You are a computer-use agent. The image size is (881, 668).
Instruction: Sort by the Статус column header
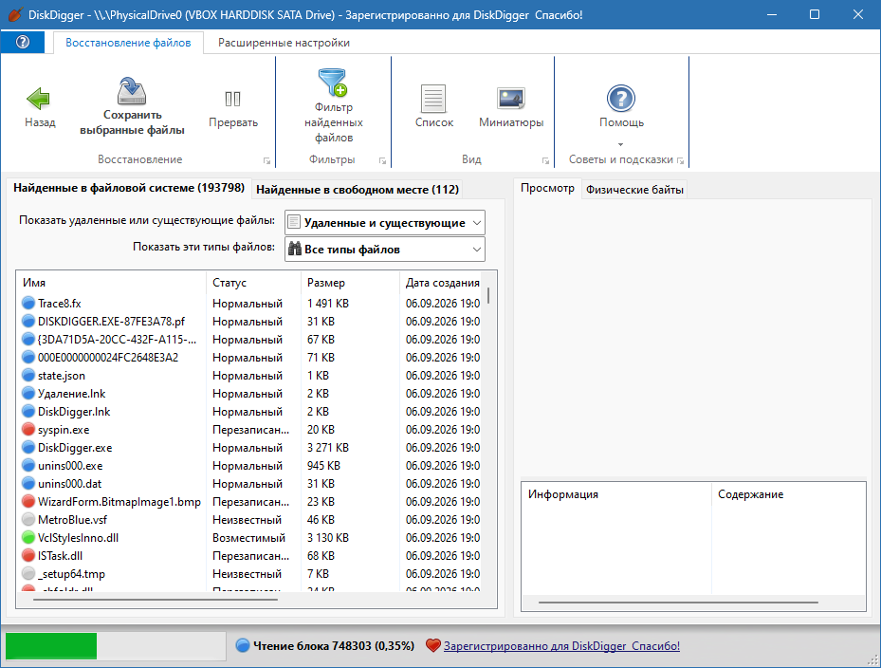click(253, 283)
